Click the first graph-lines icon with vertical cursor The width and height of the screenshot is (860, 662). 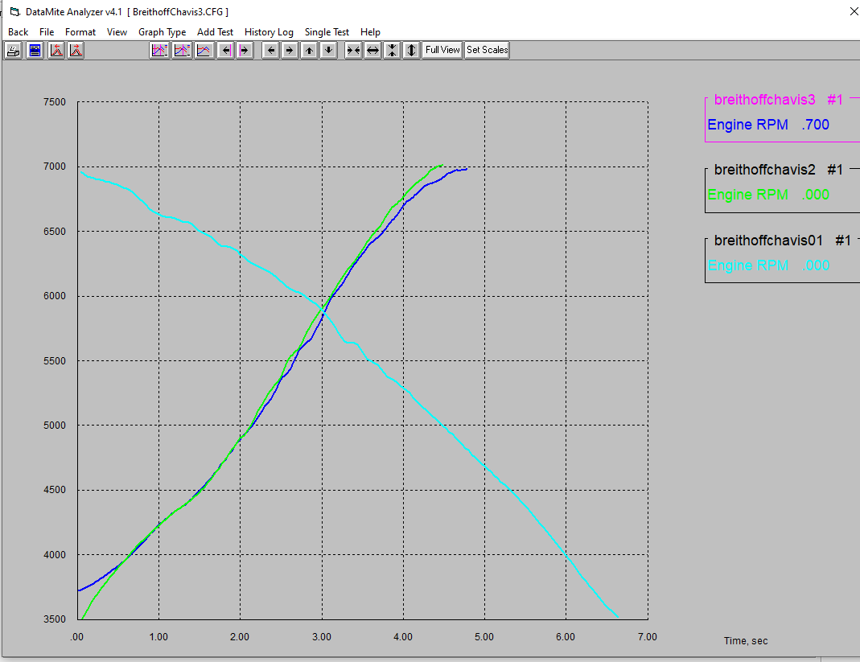pos(159,51)
